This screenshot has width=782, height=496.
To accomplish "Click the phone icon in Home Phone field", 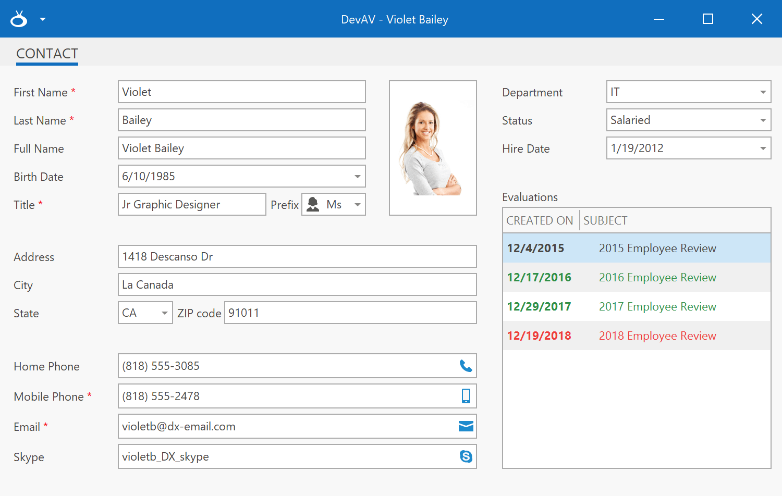I will (466, 366).
